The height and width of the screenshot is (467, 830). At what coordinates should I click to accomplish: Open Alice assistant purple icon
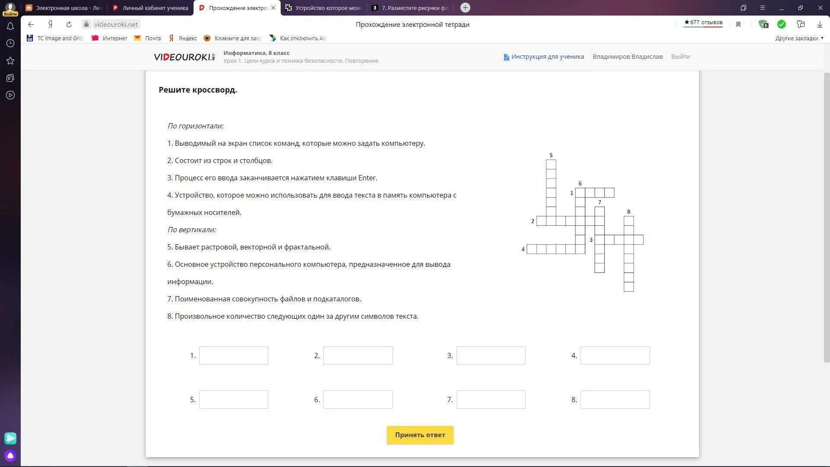(x=10, y=456)
